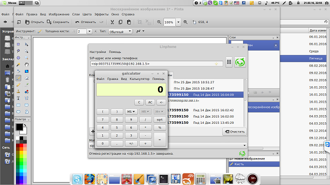Click the black primary color swatch
330x185 pixels.
point(19,127)
